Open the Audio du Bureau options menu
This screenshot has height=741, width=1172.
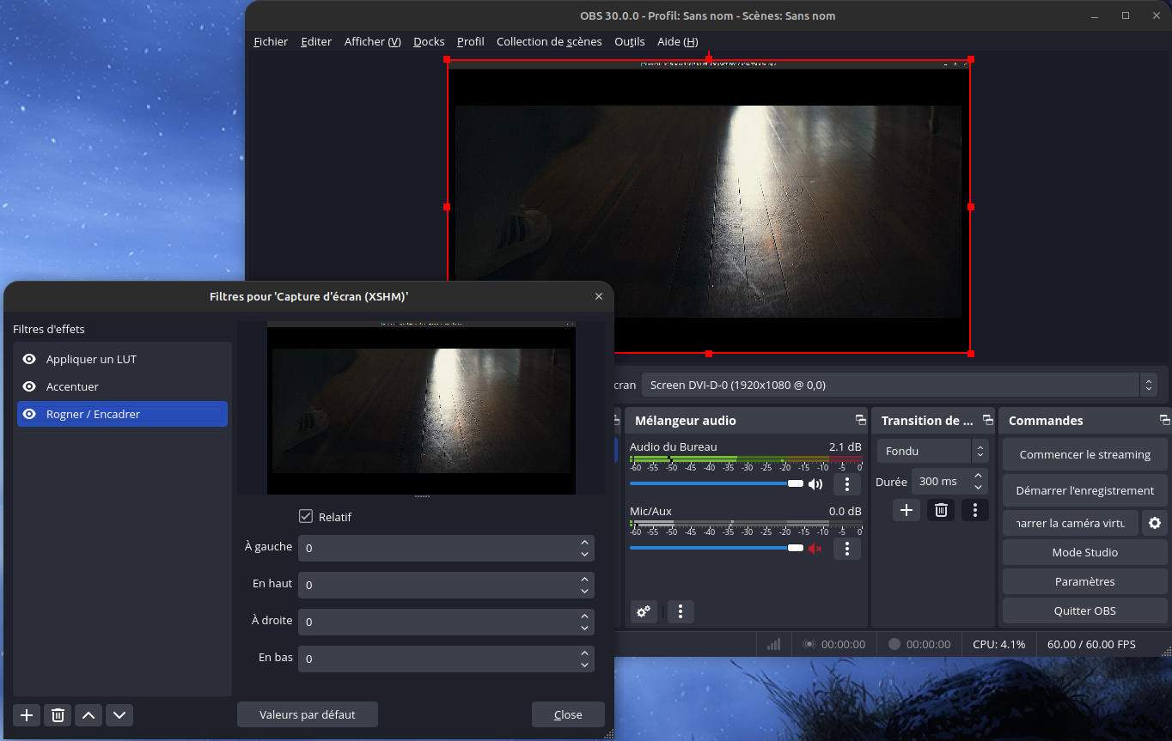[847, 484]
